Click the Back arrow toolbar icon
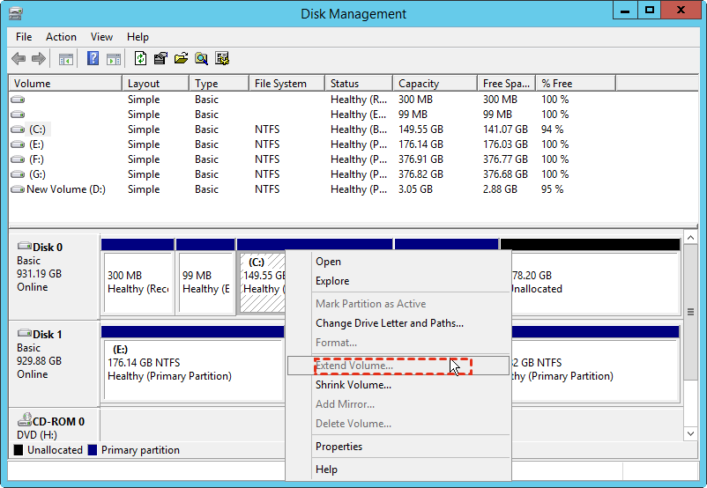 (x=19, y=59)
